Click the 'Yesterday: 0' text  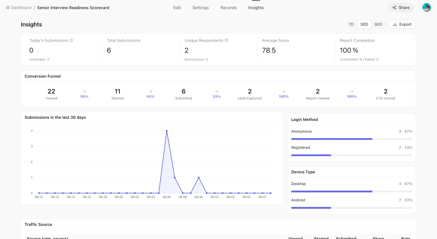39,59
